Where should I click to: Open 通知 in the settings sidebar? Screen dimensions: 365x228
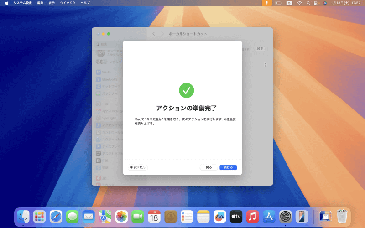109,178
